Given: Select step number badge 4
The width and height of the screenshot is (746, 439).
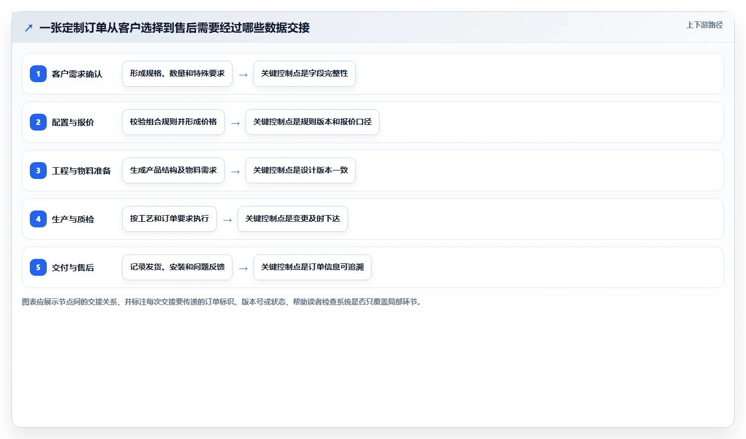Looking at the screenshot, I should click(38, 219).
